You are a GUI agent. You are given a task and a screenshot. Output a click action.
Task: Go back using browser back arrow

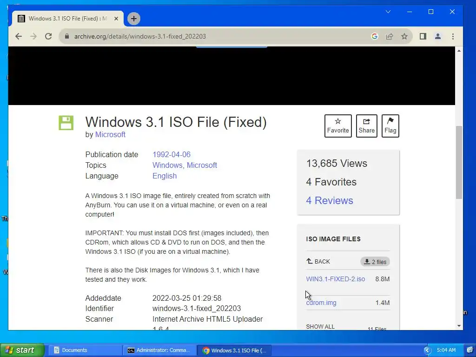(x=19, y=36)
